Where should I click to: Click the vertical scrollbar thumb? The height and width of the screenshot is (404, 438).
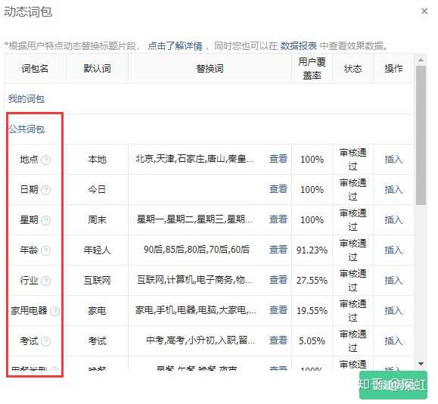(x=421, y=135)
